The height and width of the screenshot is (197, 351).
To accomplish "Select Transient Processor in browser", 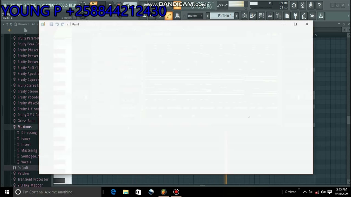I will pyautogui.click(x=33, y=179).
